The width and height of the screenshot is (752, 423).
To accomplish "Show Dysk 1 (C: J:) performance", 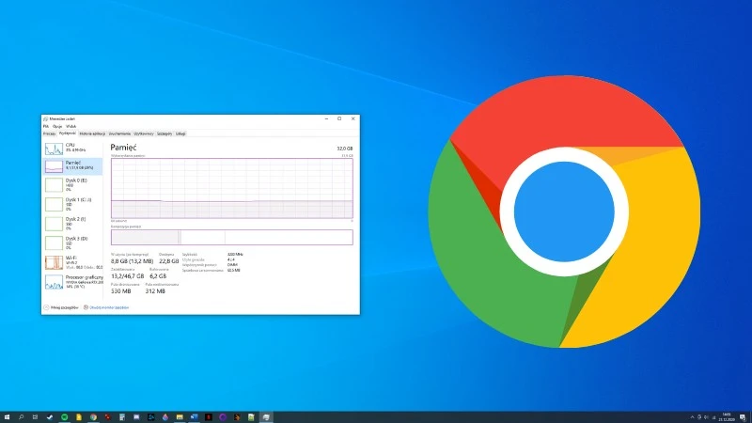I will point(73,204).
